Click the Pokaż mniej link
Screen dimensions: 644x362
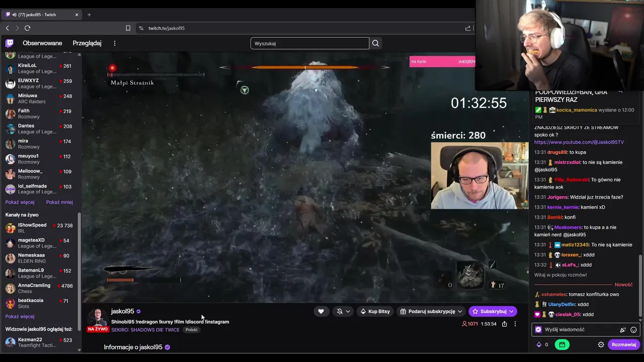coord(59,202)
